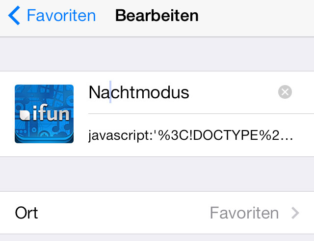Click the Bearbeiten navigation title
314x241 pixels.
coord(157,15)
